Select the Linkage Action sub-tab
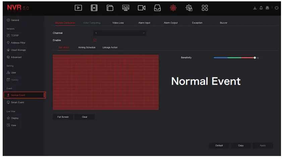Image resolution: width=283 pixels, height=159 pixels. pyautogui.click(x=110, y=48)
